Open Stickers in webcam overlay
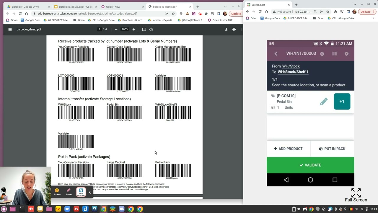This screenshot has height=213, width=378. pos(57,192)
